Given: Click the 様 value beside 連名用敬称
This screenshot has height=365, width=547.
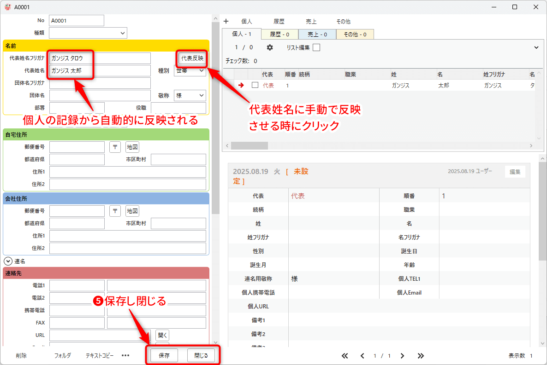Looking at the screenshot, I should point(294,279).
